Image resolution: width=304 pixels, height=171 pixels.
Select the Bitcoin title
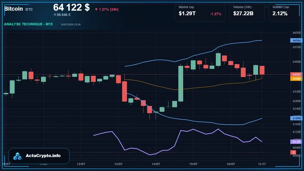(14, 9)
